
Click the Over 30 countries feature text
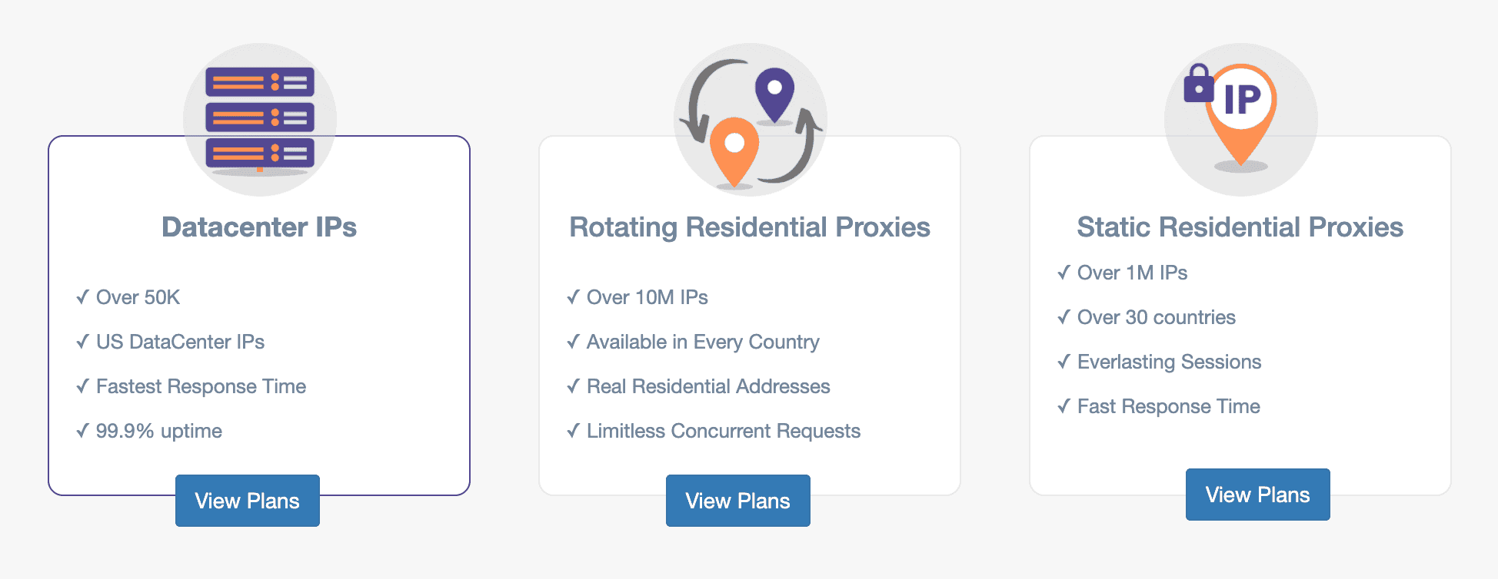[x=1156, y=317]
